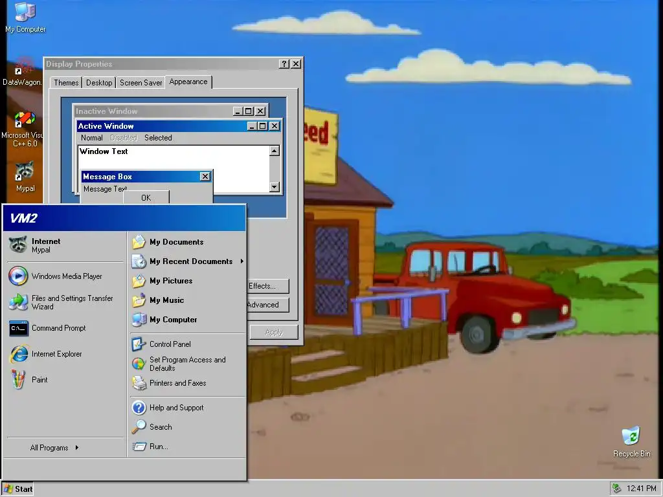The height and width of the screenshot is (497, 663).
Task: Launch Internet Explorer from start menu
Action: (x=65, y=354)
